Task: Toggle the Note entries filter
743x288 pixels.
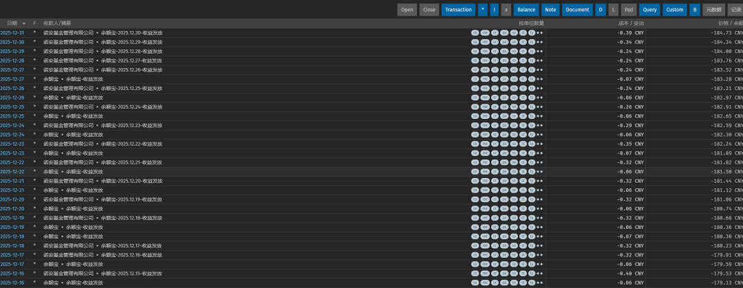Action: pyautogui.click(x=550, y=10)
